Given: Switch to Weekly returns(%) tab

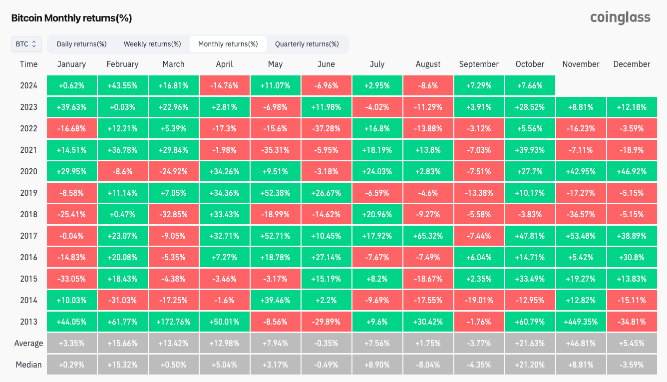Looking at the screenshot, I should [x=152, y=44].
